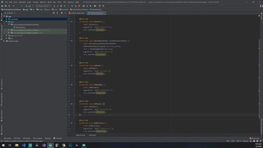Screen dimensions: 263x148
Task: Click the onPause() breadcrumb below editor
Action: (92, 135)
